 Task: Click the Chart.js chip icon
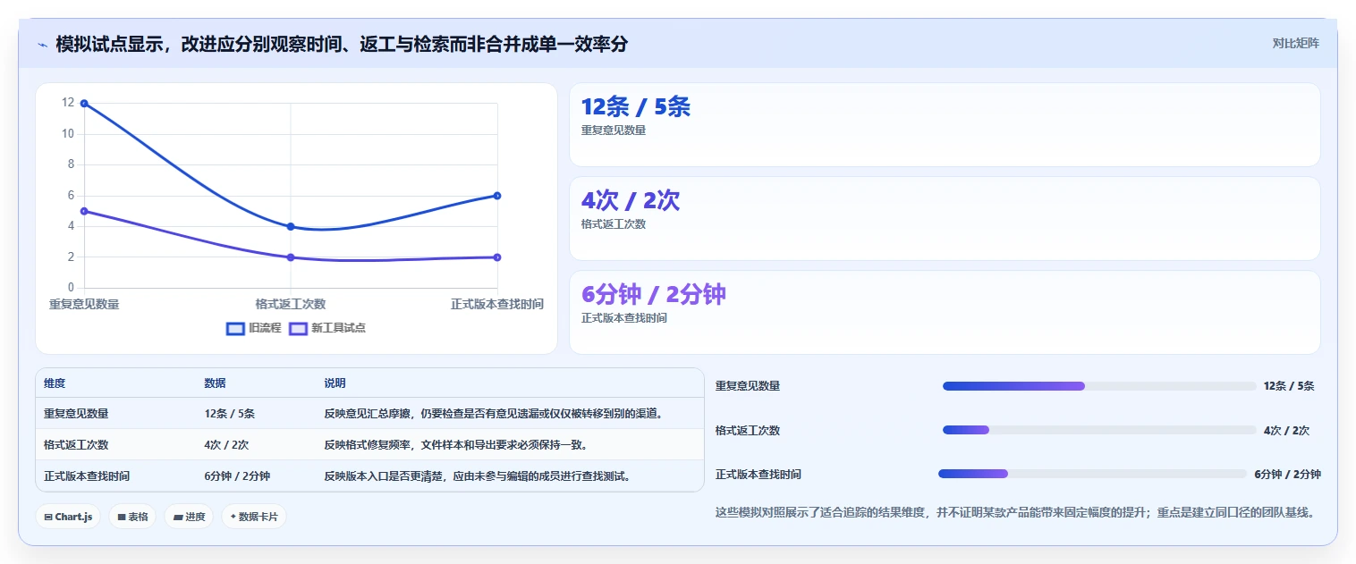tap(48, 517)
